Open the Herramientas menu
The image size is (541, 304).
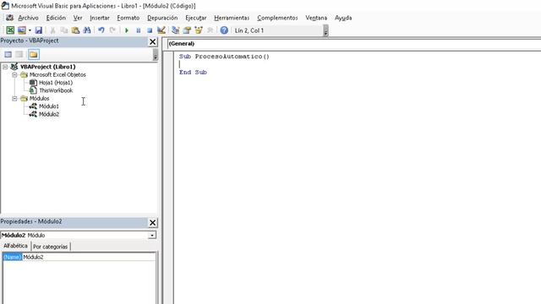click(232, 18)
